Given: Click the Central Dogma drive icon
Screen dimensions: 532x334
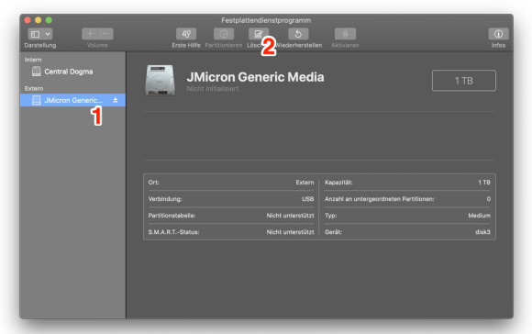Looking at the screenshot, I should 37,72.
